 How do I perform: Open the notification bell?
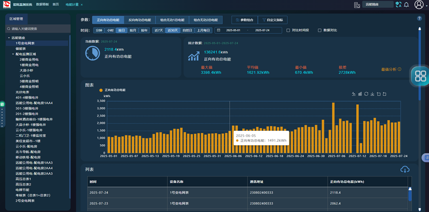(x=406, y=4)
